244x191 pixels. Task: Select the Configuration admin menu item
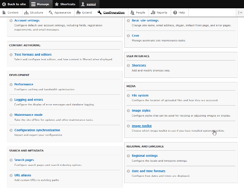pyautogui.click(x=112, y=12)
